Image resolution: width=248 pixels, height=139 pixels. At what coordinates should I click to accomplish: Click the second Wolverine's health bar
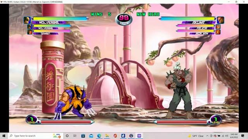tap(52, 25)
